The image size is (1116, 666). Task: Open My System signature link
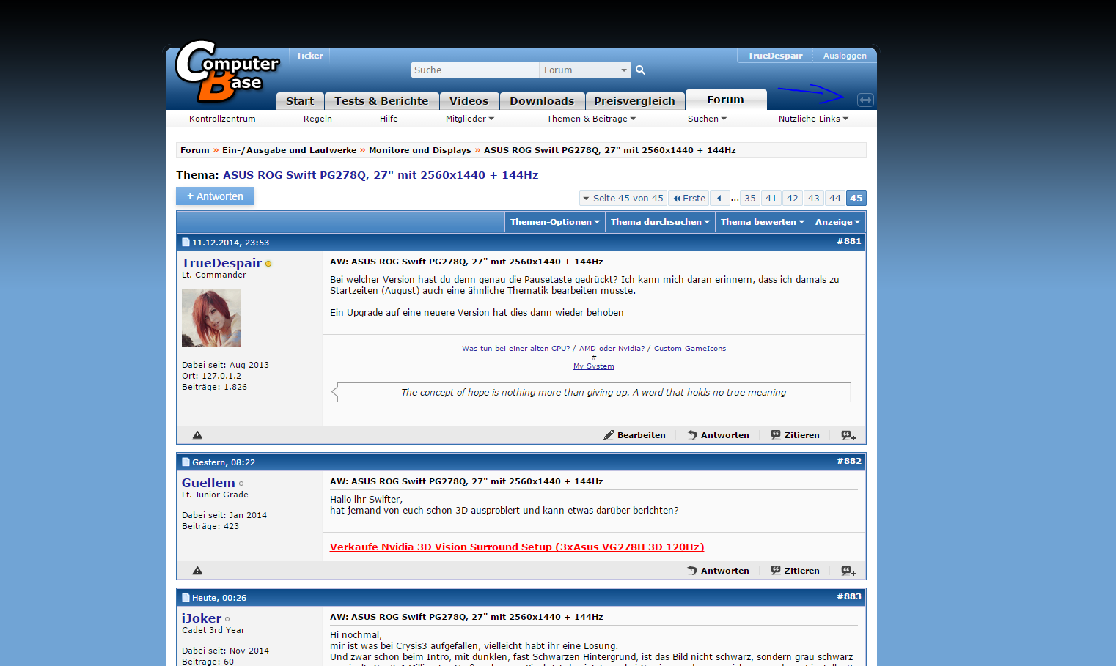(594, 366)
